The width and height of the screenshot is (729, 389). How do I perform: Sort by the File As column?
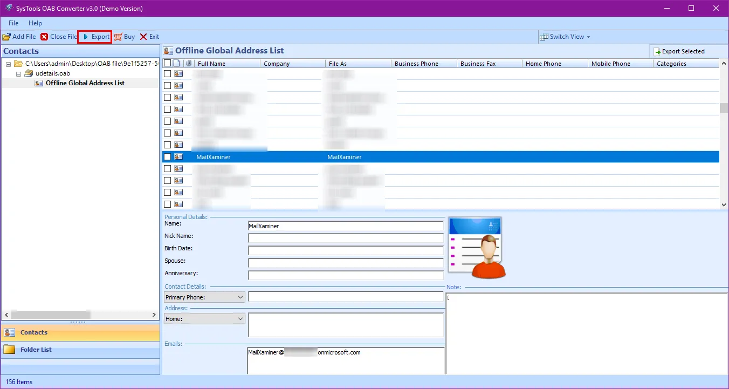click(x=358, y=64)
